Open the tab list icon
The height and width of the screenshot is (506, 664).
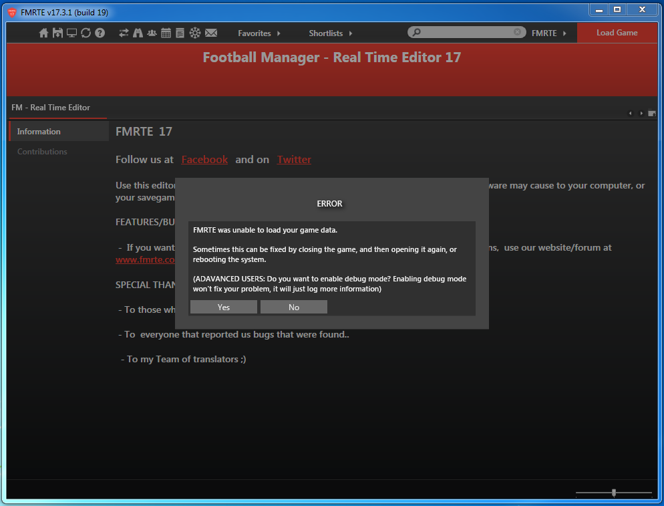[652, 114]
